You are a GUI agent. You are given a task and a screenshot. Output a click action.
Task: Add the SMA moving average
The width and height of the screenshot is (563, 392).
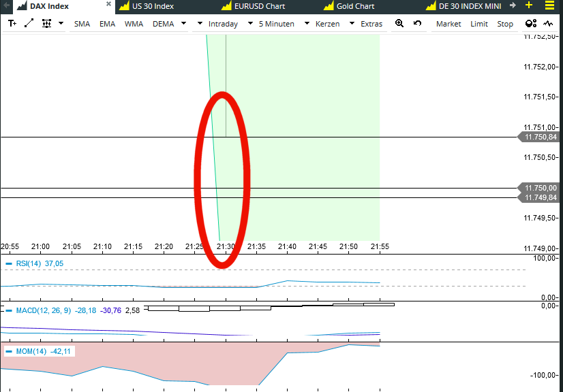82,24
